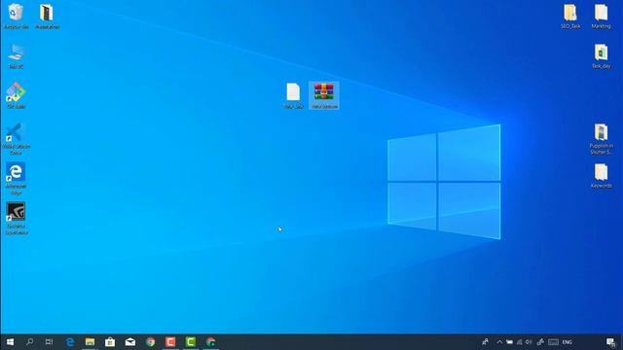
Task: Open the last pinned Chrome-style taskbar icon
Action: [x=210, y=342]
